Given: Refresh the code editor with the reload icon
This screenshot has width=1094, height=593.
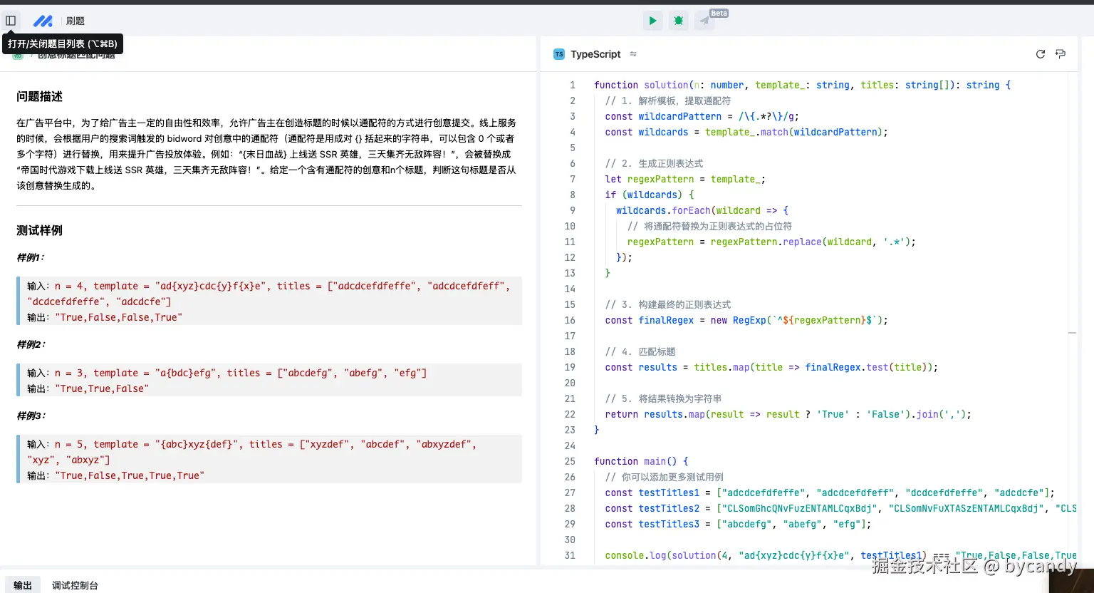Looking at the screenshot, I should tap(1040, 53).
